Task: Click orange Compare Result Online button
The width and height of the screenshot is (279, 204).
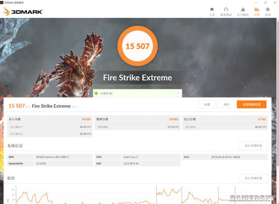Action: pyautogui.click(x=252, y=104)
